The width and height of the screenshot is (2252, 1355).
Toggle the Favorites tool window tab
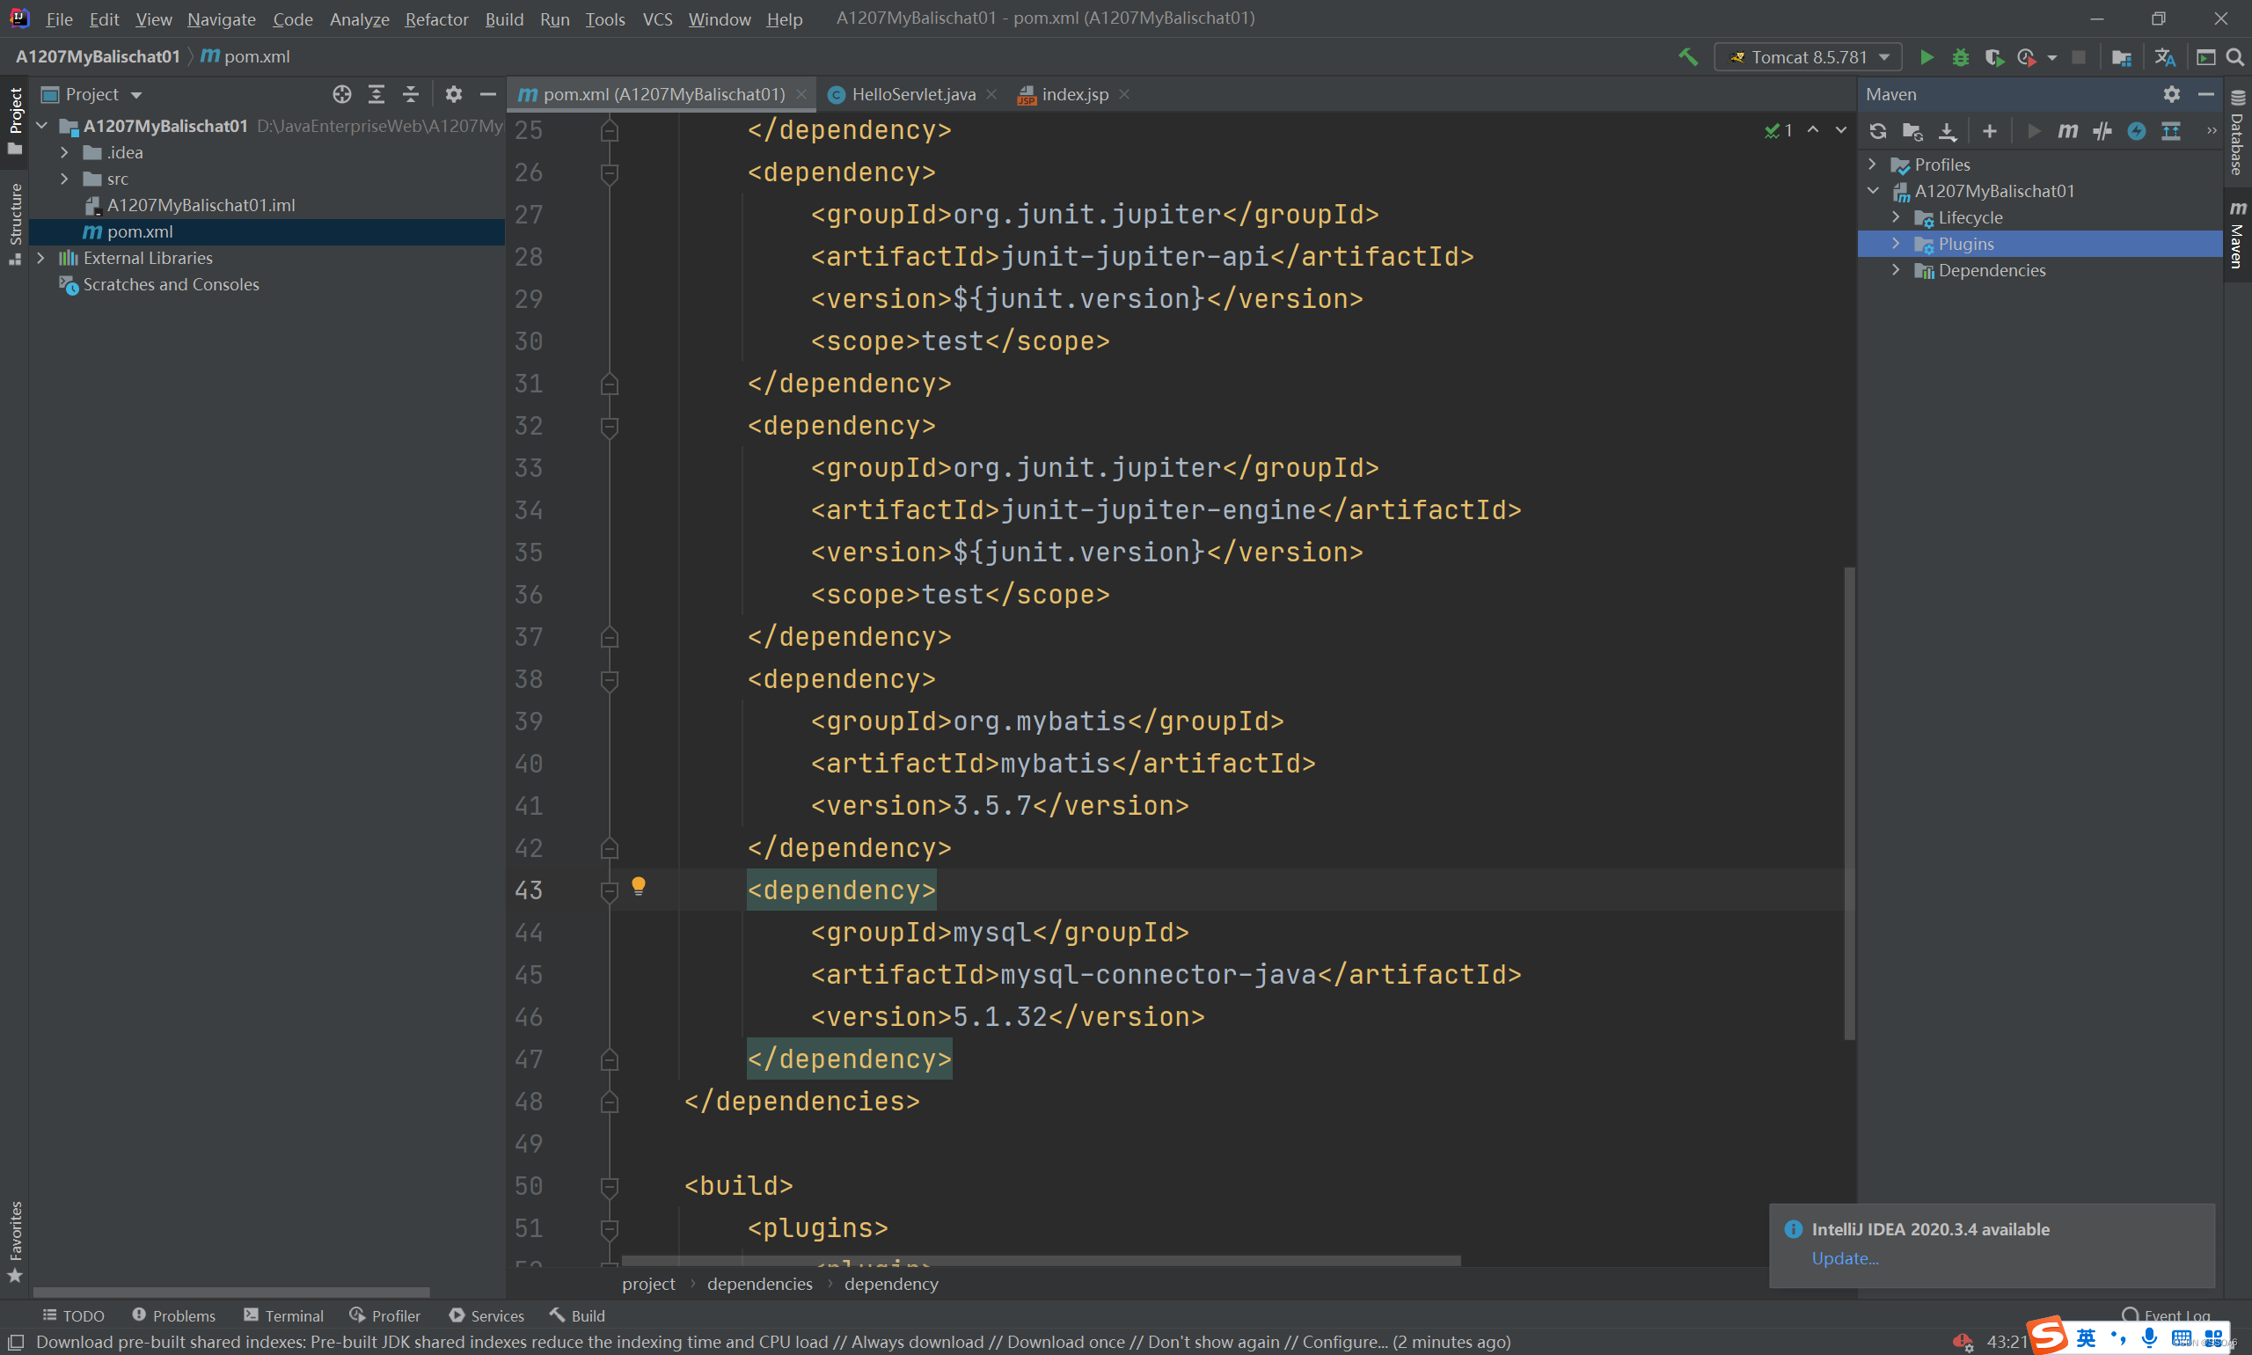15,1241
